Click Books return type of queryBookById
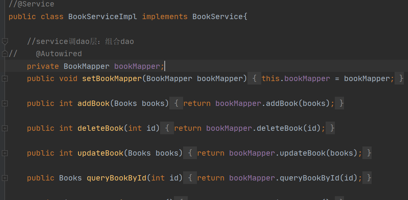 point(70,178)
